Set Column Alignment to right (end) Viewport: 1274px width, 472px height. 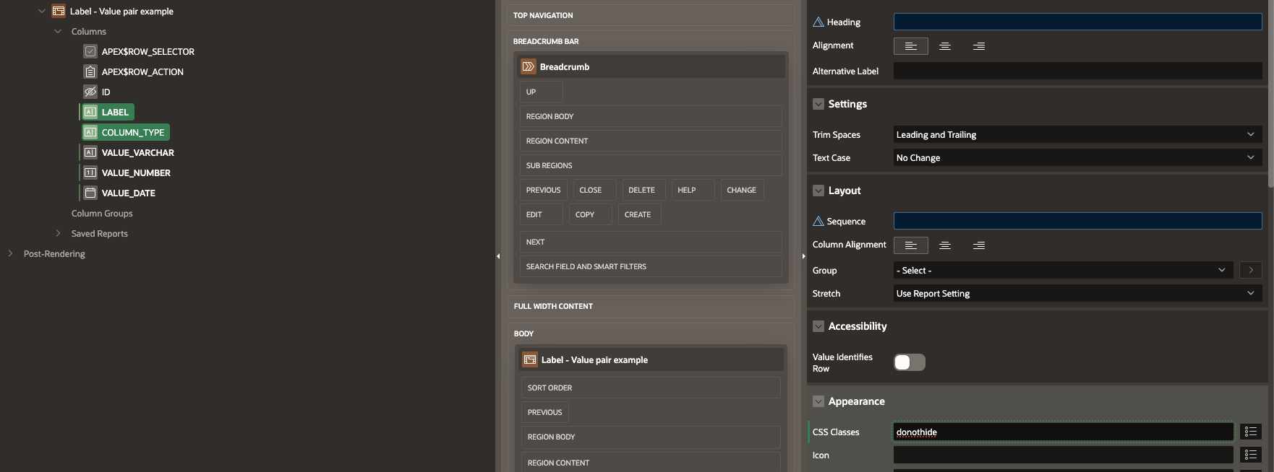pyautogui.click(x=978, y=245)
